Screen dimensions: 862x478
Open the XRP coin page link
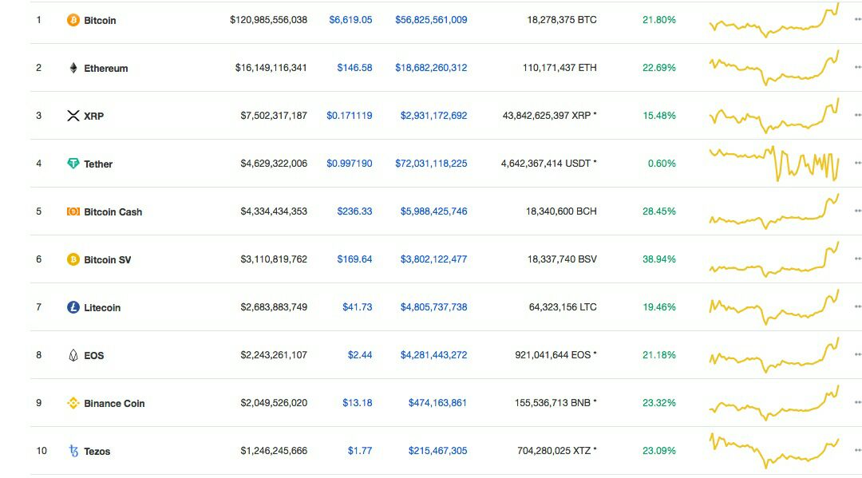point(93,116)
